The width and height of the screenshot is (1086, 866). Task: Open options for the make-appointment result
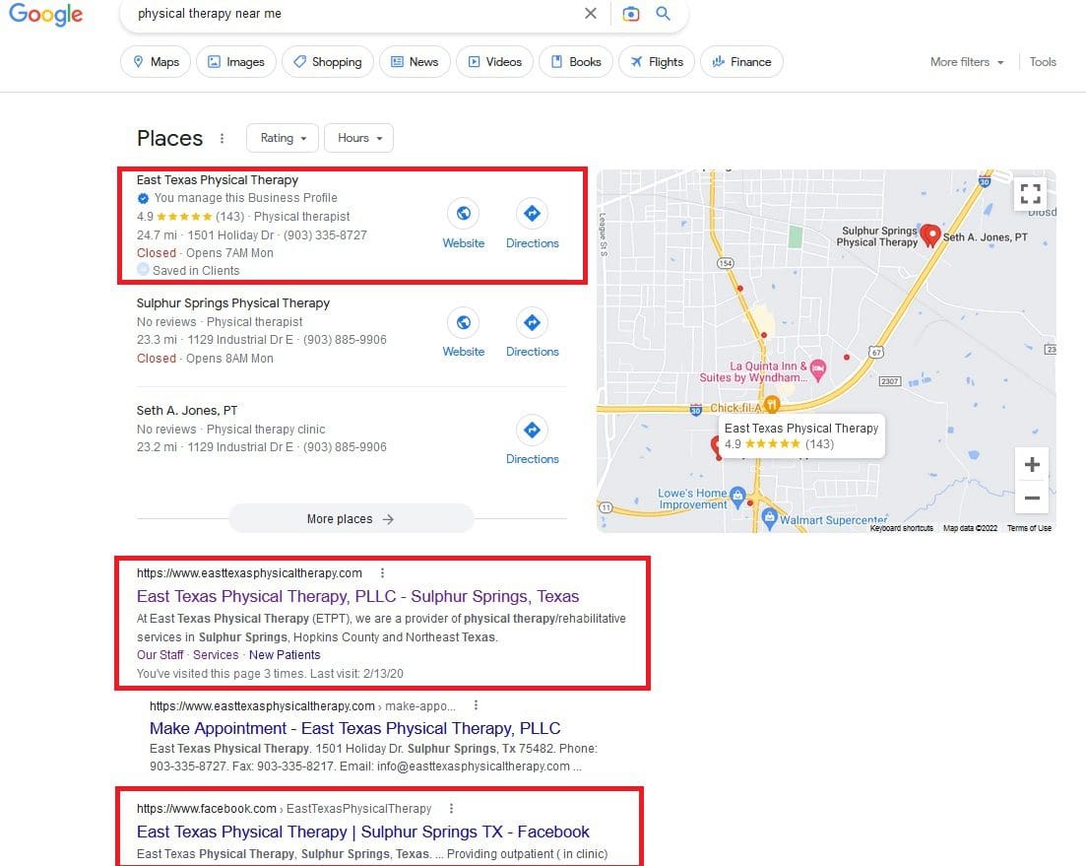476,705
